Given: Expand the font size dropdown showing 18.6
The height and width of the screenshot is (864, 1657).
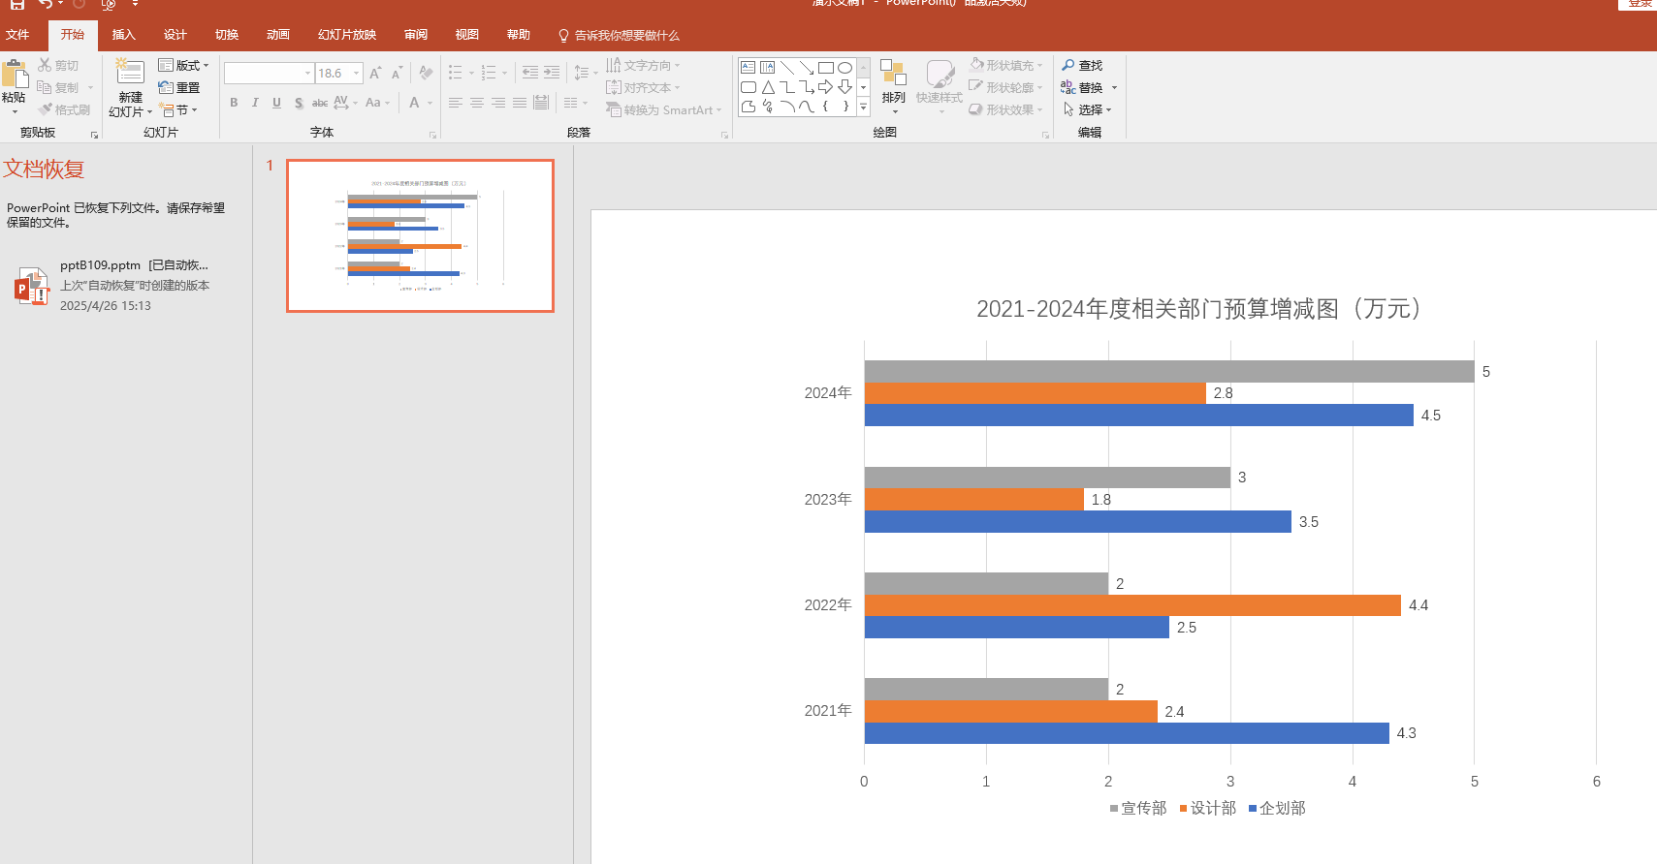Looking at the screenshot, I should (357, 74).
